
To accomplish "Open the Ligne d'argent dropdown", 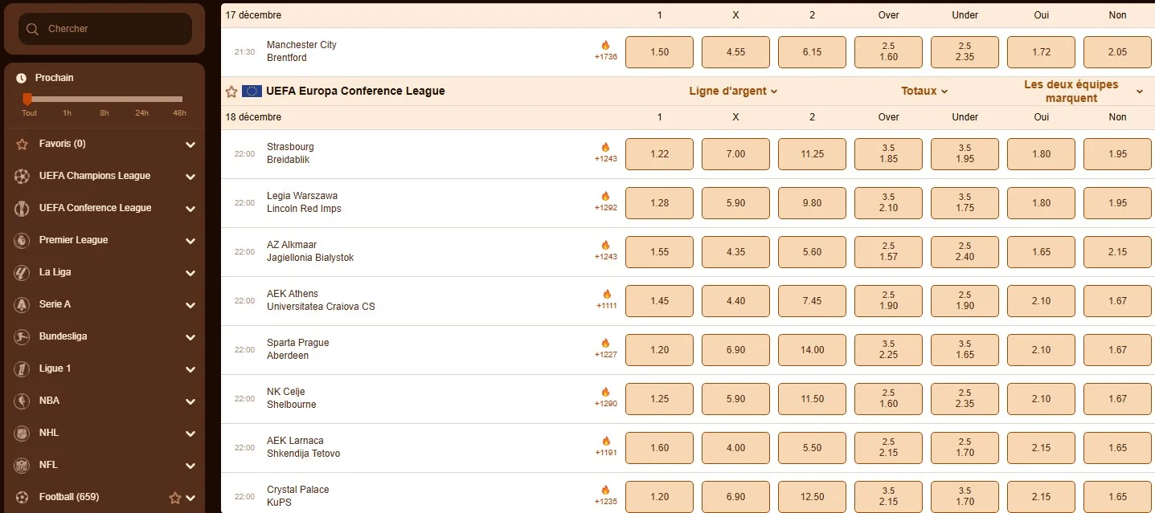I will (733, 92).
